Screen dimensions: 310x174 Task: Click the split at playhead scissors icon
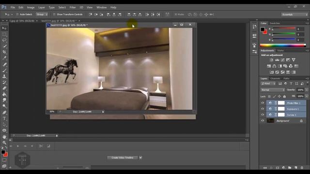[41, 146]
